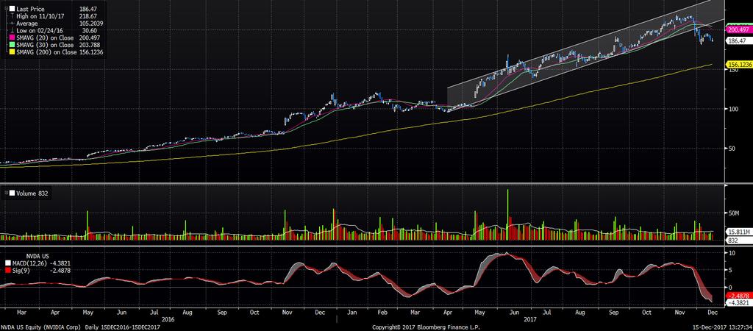The image size is (753, 331).
Task: Click the 150 price axis label
Action: (735, 70)
